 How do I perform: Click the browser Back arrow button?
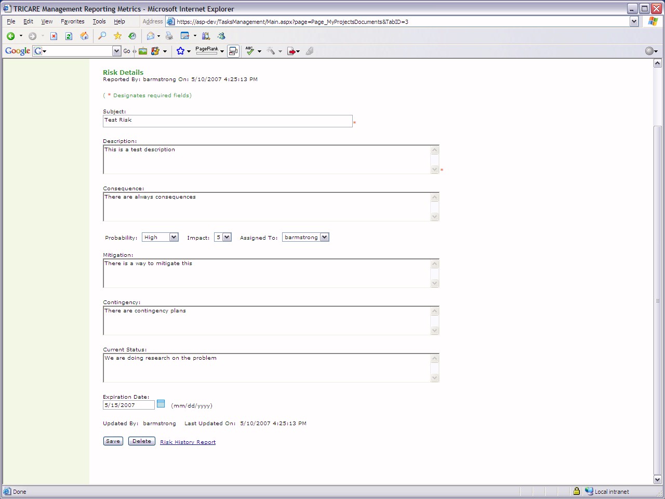(10, 36)
